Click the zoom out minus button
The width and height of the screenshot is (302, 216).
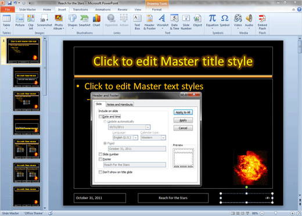pyautogui.click(x=262, y=213)
